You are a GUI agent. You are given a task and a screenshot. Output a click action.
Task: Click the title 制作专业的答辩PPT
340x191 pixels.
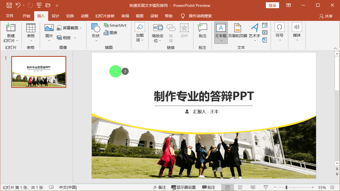click(x=204, y=96)
